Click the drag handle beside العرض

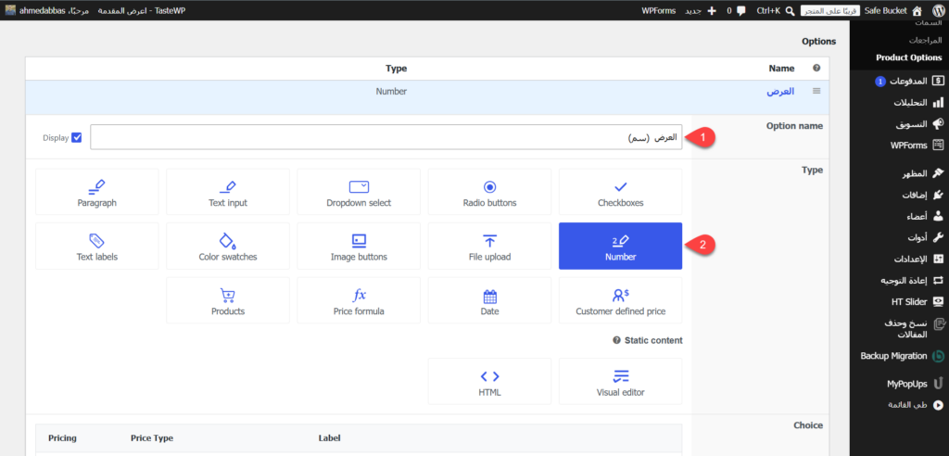[816, 91]
